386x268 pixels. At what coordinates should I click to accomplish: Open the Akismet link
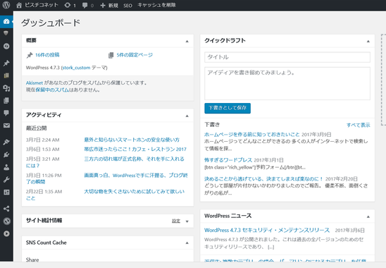coord(35,83)
